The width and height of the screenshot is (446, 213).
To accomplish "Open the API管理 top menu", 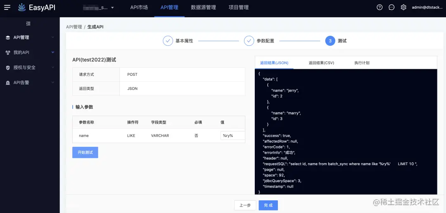I will (169, 8).
